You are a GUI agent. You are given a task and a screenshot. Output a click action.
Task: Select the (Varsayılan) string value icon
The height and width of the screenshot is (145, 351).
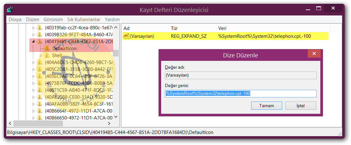pos(126,36)
